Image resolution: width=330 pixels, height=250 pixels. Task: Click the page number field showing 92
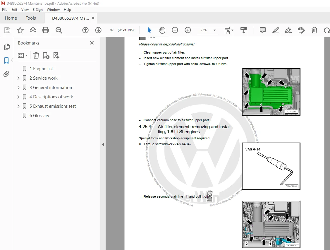[112, 30]
